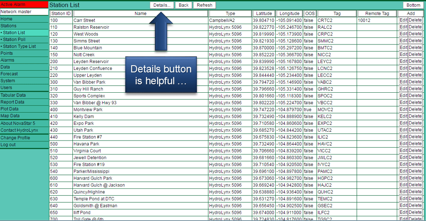
Task: Click the Back button
Action: (184, 5)
